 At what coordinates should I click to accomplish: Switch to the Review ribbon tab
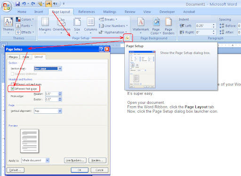coord(130,12)
